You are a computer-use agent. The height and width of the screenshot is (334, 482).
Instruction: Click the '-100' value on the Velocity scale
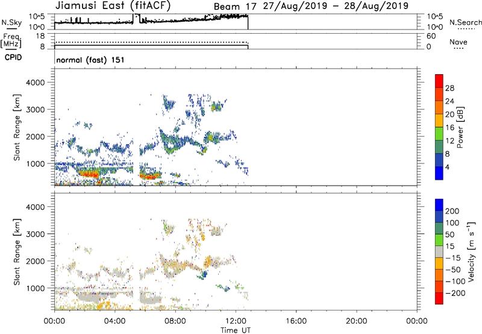coord(455,282)
